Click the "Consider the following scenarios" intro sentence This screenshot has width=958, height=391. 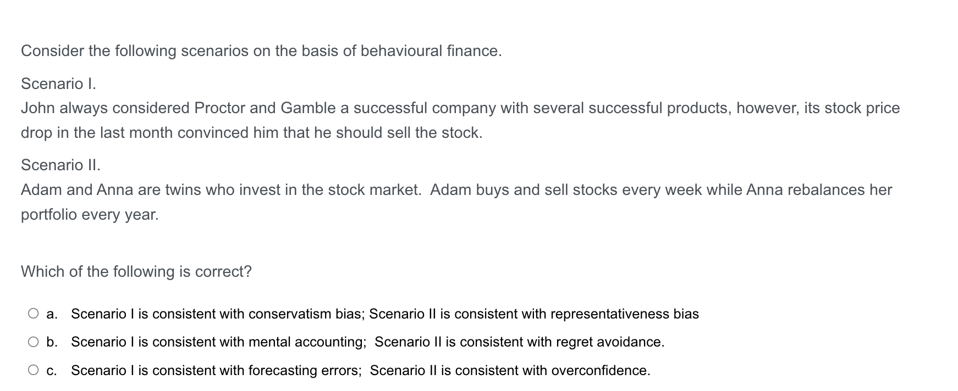[261, 51]
